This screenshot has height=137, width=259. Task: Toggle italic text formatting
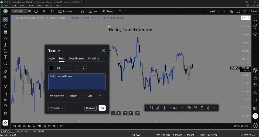click(84, 68)
